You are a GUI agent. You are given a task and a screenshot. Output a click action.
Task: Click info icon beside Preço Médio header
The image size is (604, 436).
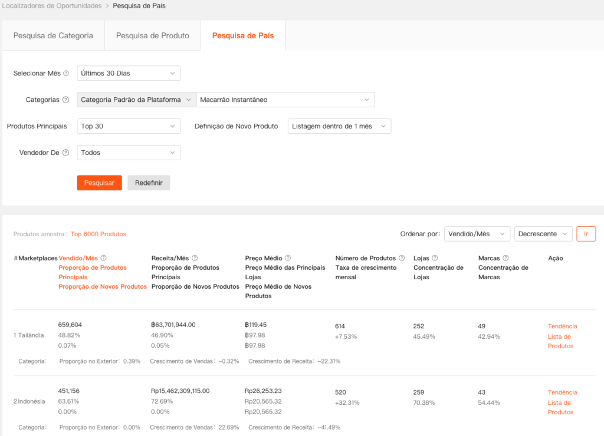click(287, 258)
